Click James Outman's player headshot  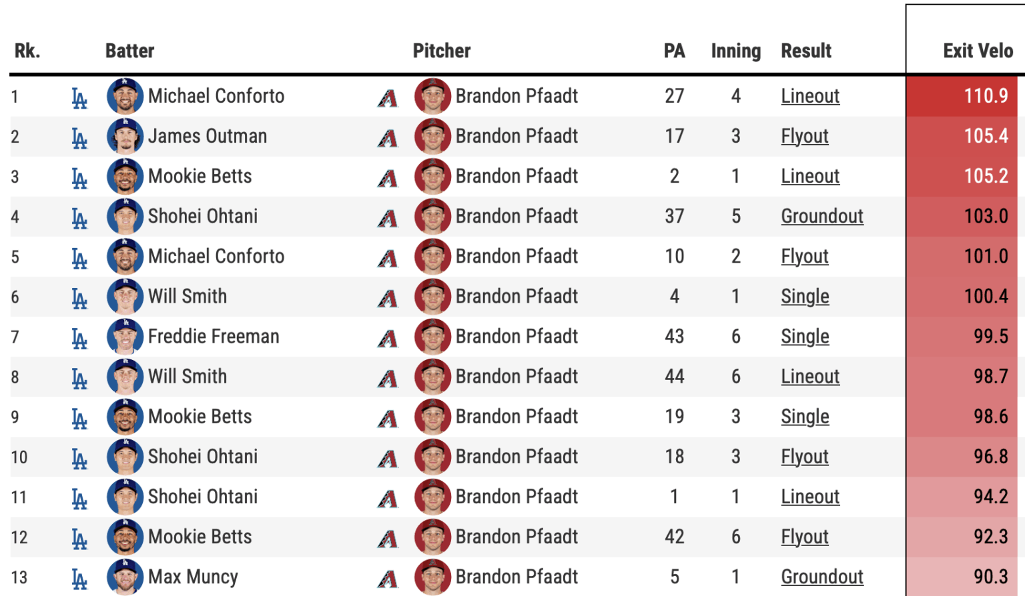click(x=125, y=136)
